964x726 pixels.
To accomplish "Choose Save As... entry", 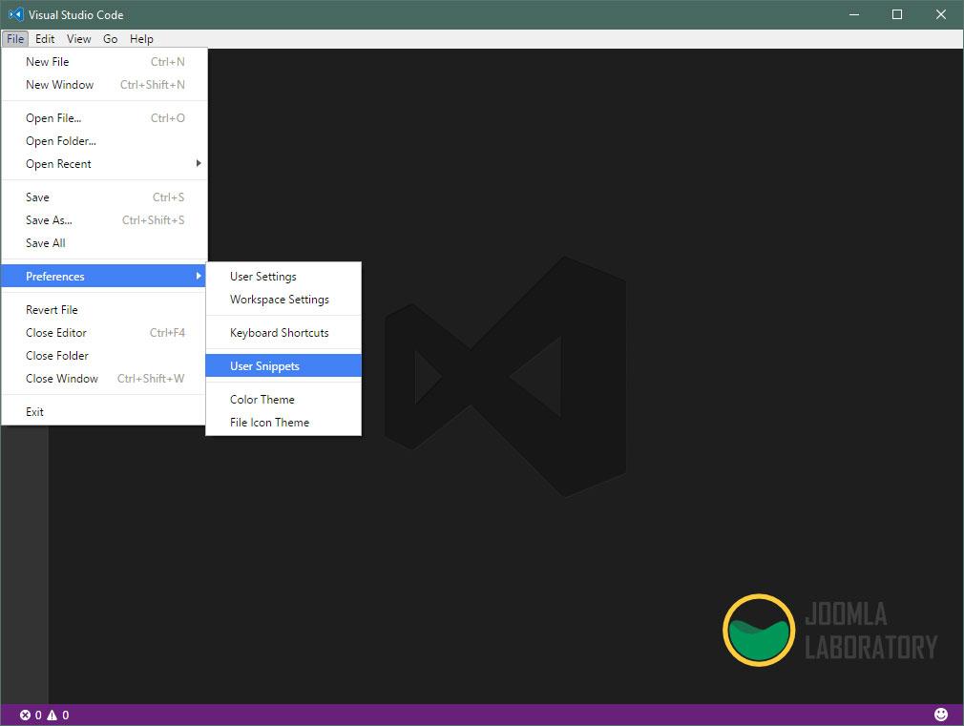I will point(105,219).
